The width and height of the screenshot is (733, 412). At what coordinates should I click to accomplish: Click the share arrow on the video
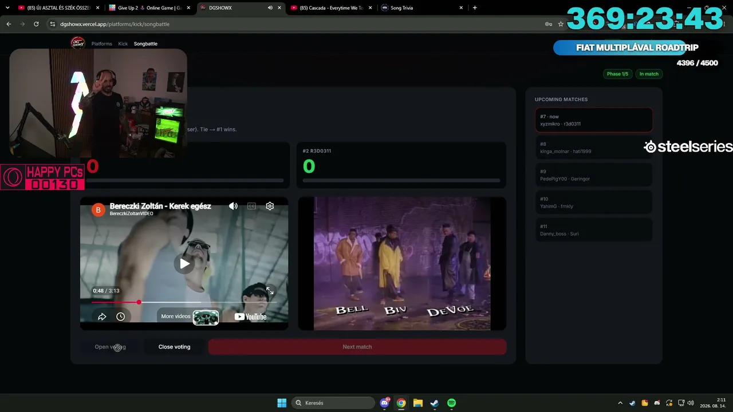tap(102, 316)
